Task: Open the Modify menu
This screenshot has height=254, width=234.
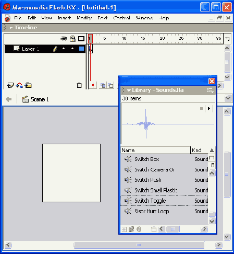Action: tap(84, 18)
